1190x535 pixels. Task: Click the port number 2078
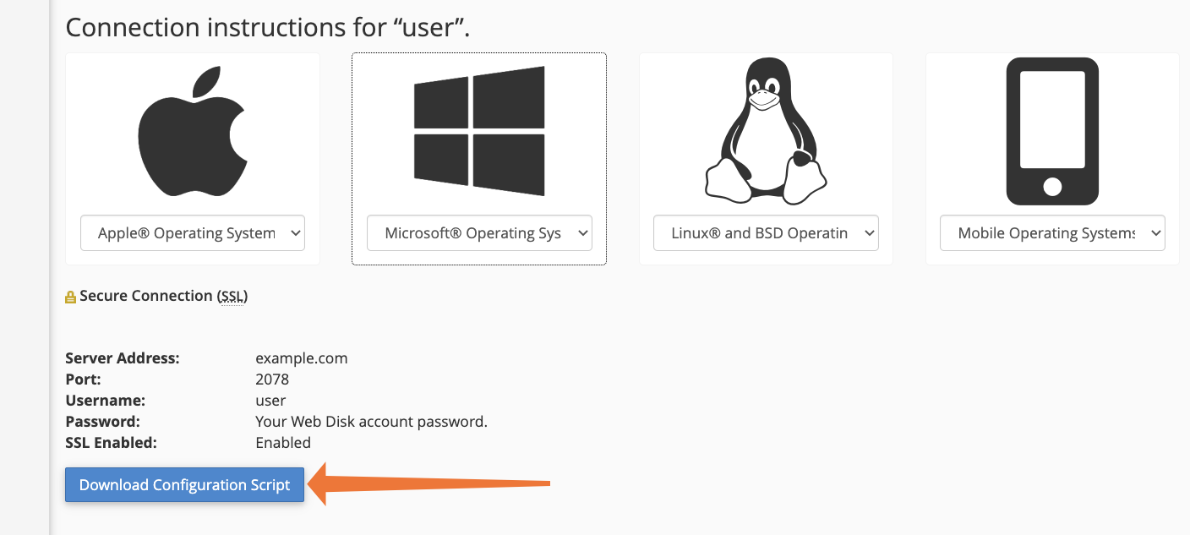click(x=272, y=379)
